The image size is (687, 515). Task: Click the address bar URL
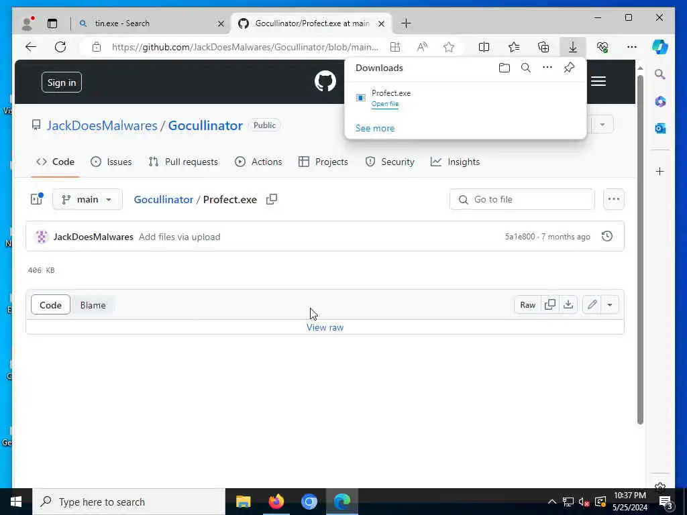point(245,47)
